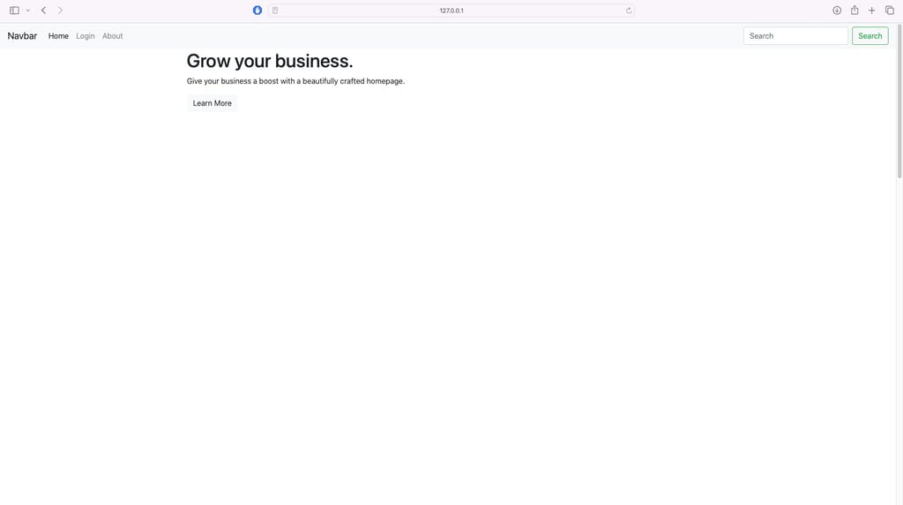
Task: Toggle the Safari sidebar icon
Action: (x=14, y=11)
